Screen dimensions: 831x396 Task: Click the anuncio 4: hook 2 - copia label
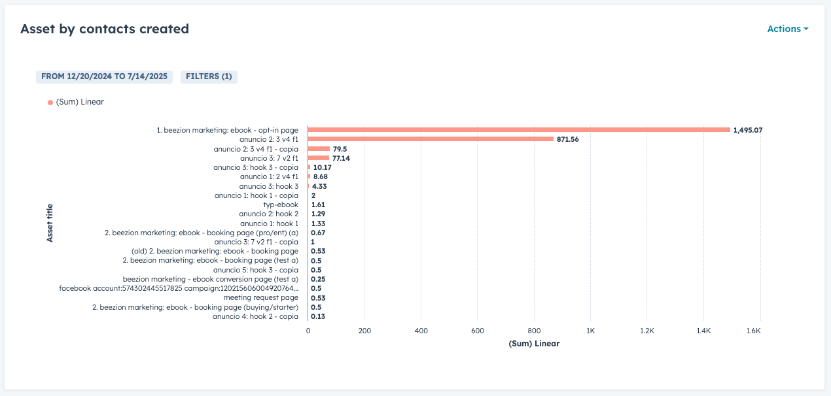(x=255, y=316)
